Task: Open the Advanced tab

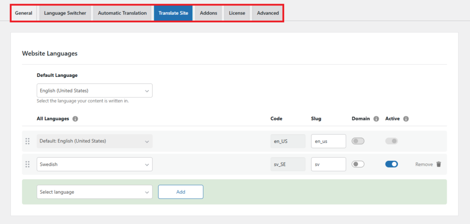Action: (268, 13)
